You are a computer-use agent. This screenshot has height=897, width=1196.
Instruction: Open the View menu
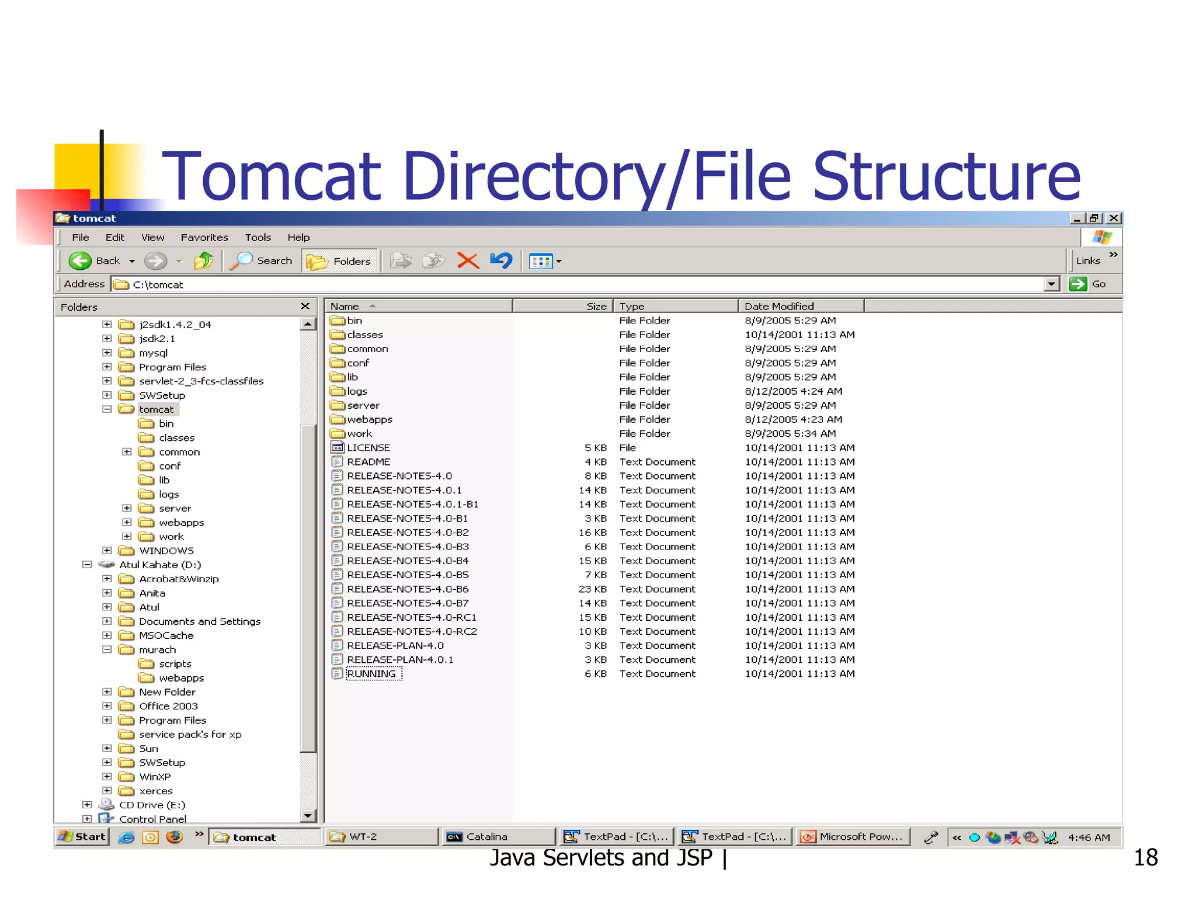[x=152, y=237]
